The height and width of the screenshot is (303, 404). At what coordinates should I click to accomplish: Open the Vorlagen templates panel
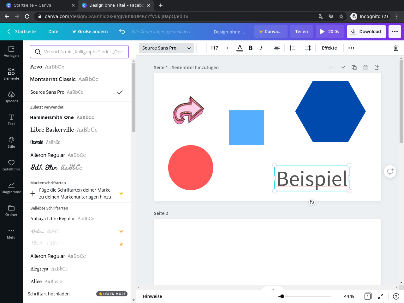tap(11, 51)
